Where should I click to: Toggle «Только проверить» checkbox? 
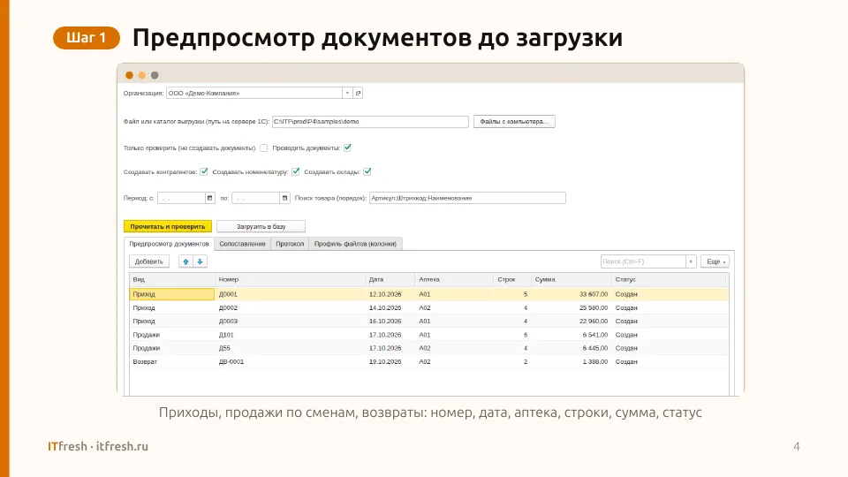(264, 148)
